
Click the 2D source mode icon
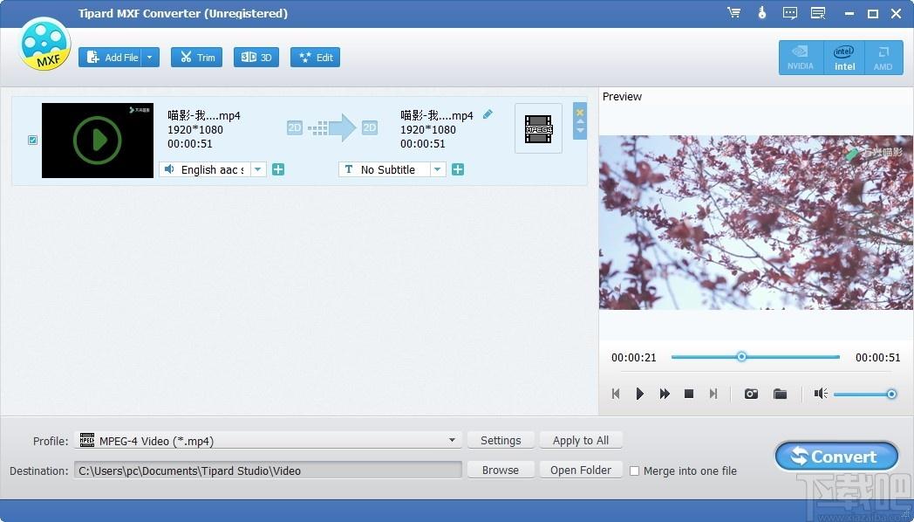(295, 127)
